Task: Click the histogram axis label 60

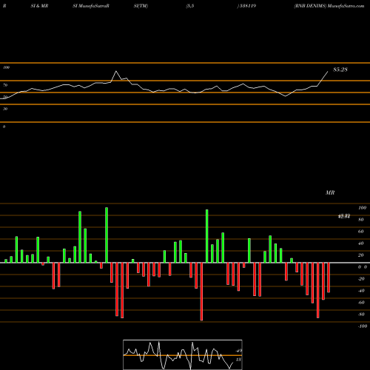Action: click(x=361, y=232)
